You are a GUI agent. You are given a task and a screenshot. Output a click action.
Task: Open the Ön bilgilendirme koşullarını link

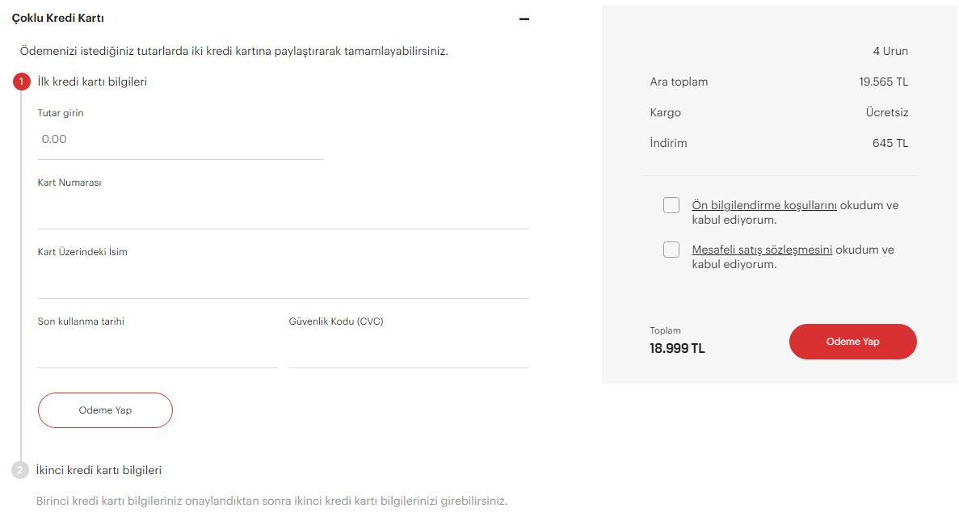[x=764, y=205]
